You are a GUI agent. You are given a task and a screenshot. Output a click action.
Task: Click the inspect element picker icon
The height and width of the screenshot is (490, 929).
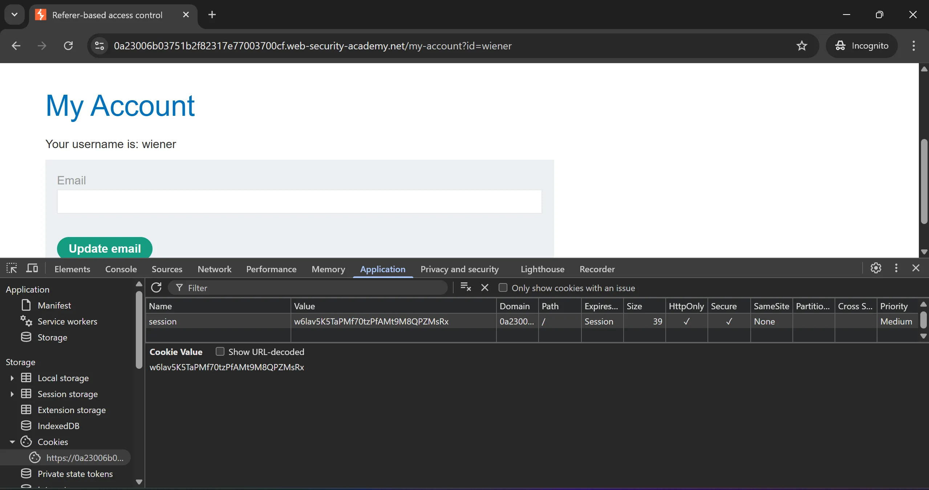(12, 269)
